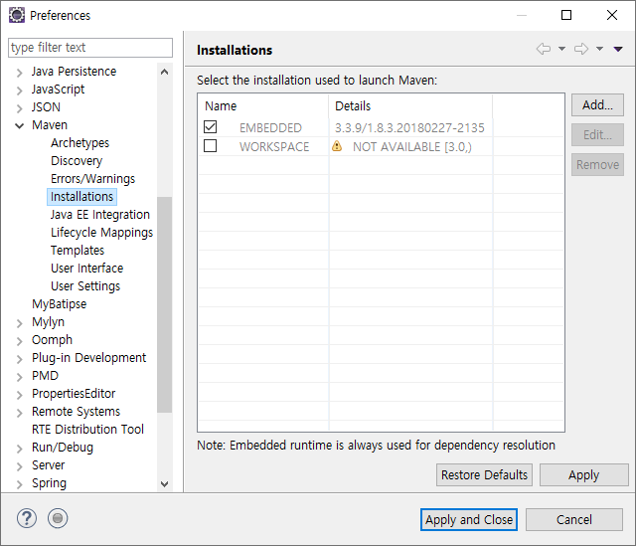Select MyBatipse preferences

coord(60,304)
